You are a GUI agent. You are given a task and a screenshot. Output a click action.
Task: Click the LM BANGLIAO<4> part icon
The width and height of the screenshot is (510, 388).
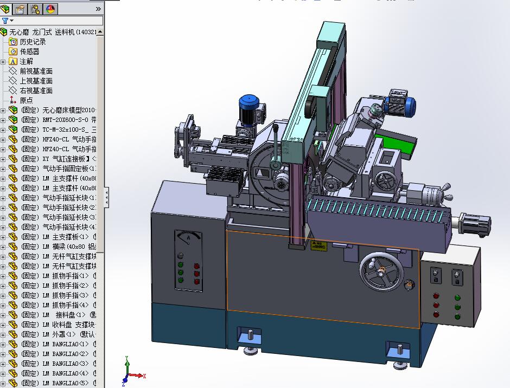point(13,373)
